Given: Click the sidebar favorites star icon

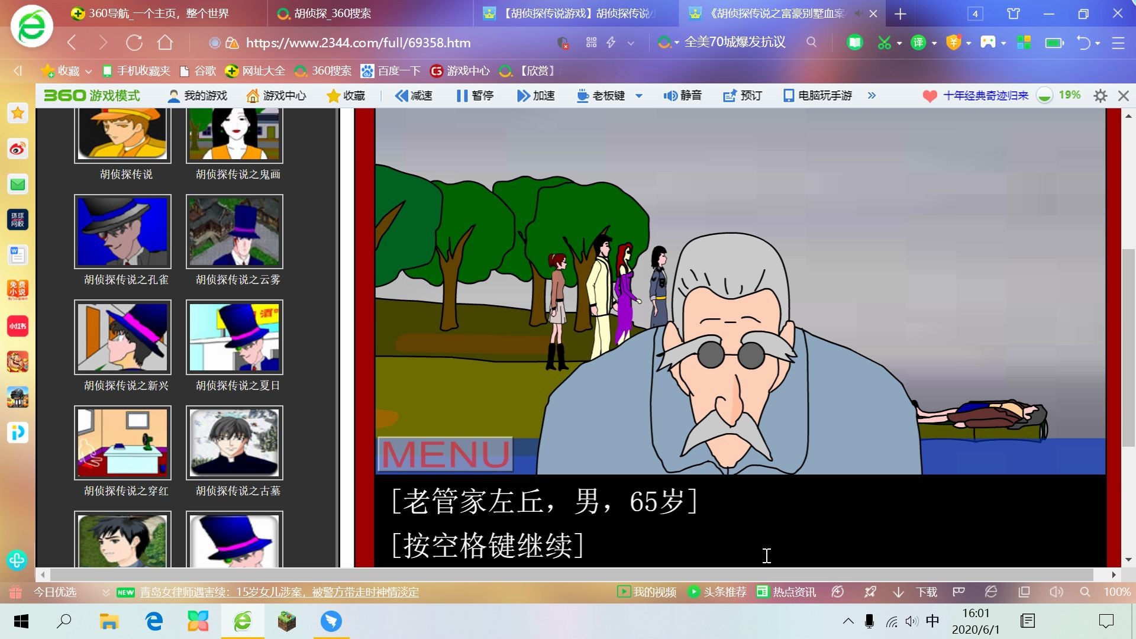Looking at the screenshot, I should pyautogui.click(x=18, y=113).
